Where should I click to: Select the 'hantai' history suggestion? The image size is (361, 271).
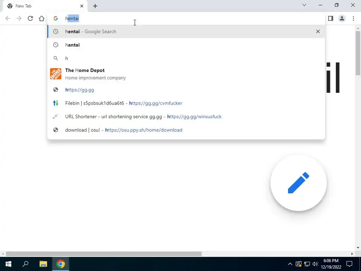pos(186,45)
